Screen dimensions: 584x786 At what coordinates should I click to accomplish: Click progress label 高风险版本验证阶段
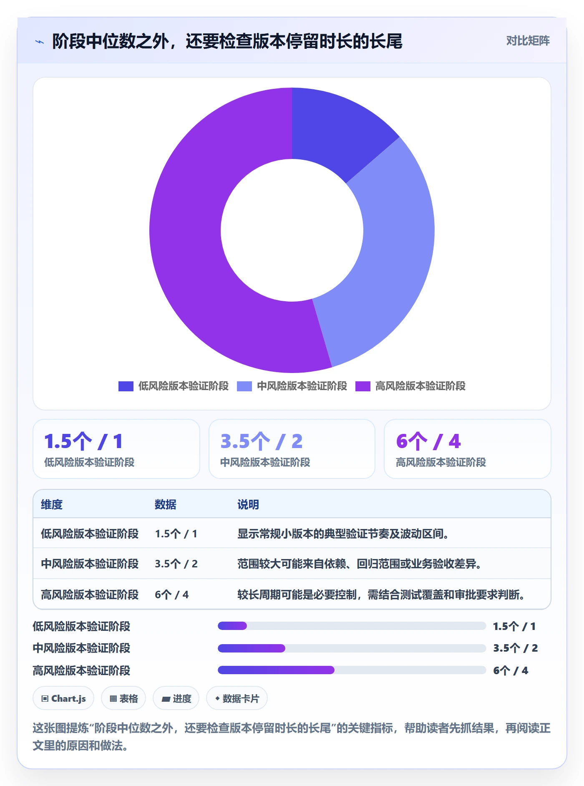click(x=81, y=670)
